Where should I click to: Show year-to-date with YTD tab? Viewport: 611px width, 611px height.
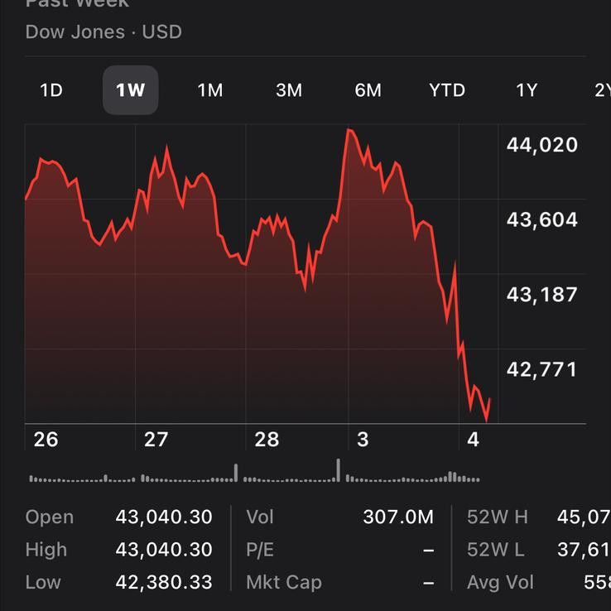[x=447, y=90]
